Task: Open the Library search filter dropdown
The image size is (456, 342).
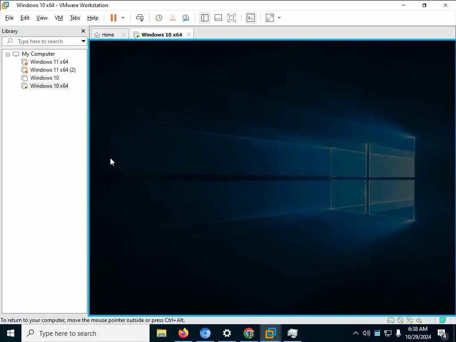Action: tap(83, 41)
